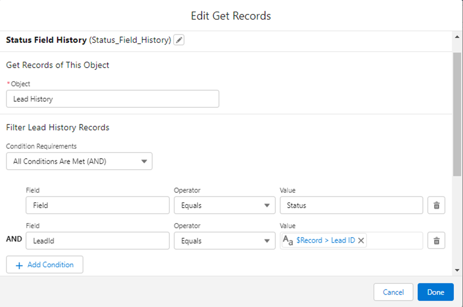Screen dimensions: 463x307
Task: Click the LeadId field input
Action: click(97, 240)
